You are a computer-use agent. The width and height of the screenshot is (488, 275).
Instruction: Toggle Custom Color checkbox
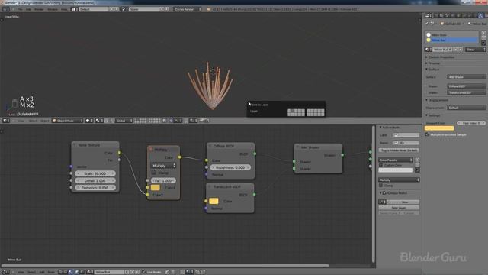click(380, 165)
